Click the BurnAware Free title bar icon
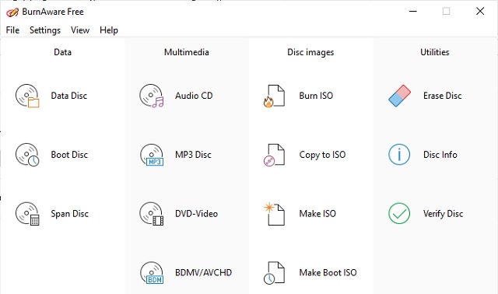This screenshot has height=294, width=498. [12, 12]
